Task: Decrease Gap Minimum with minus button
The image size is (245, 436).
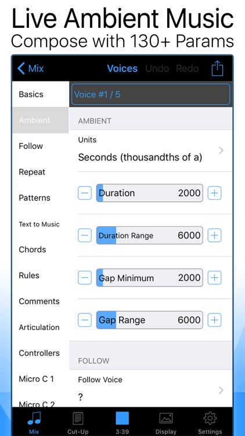Action: [85, 277]
